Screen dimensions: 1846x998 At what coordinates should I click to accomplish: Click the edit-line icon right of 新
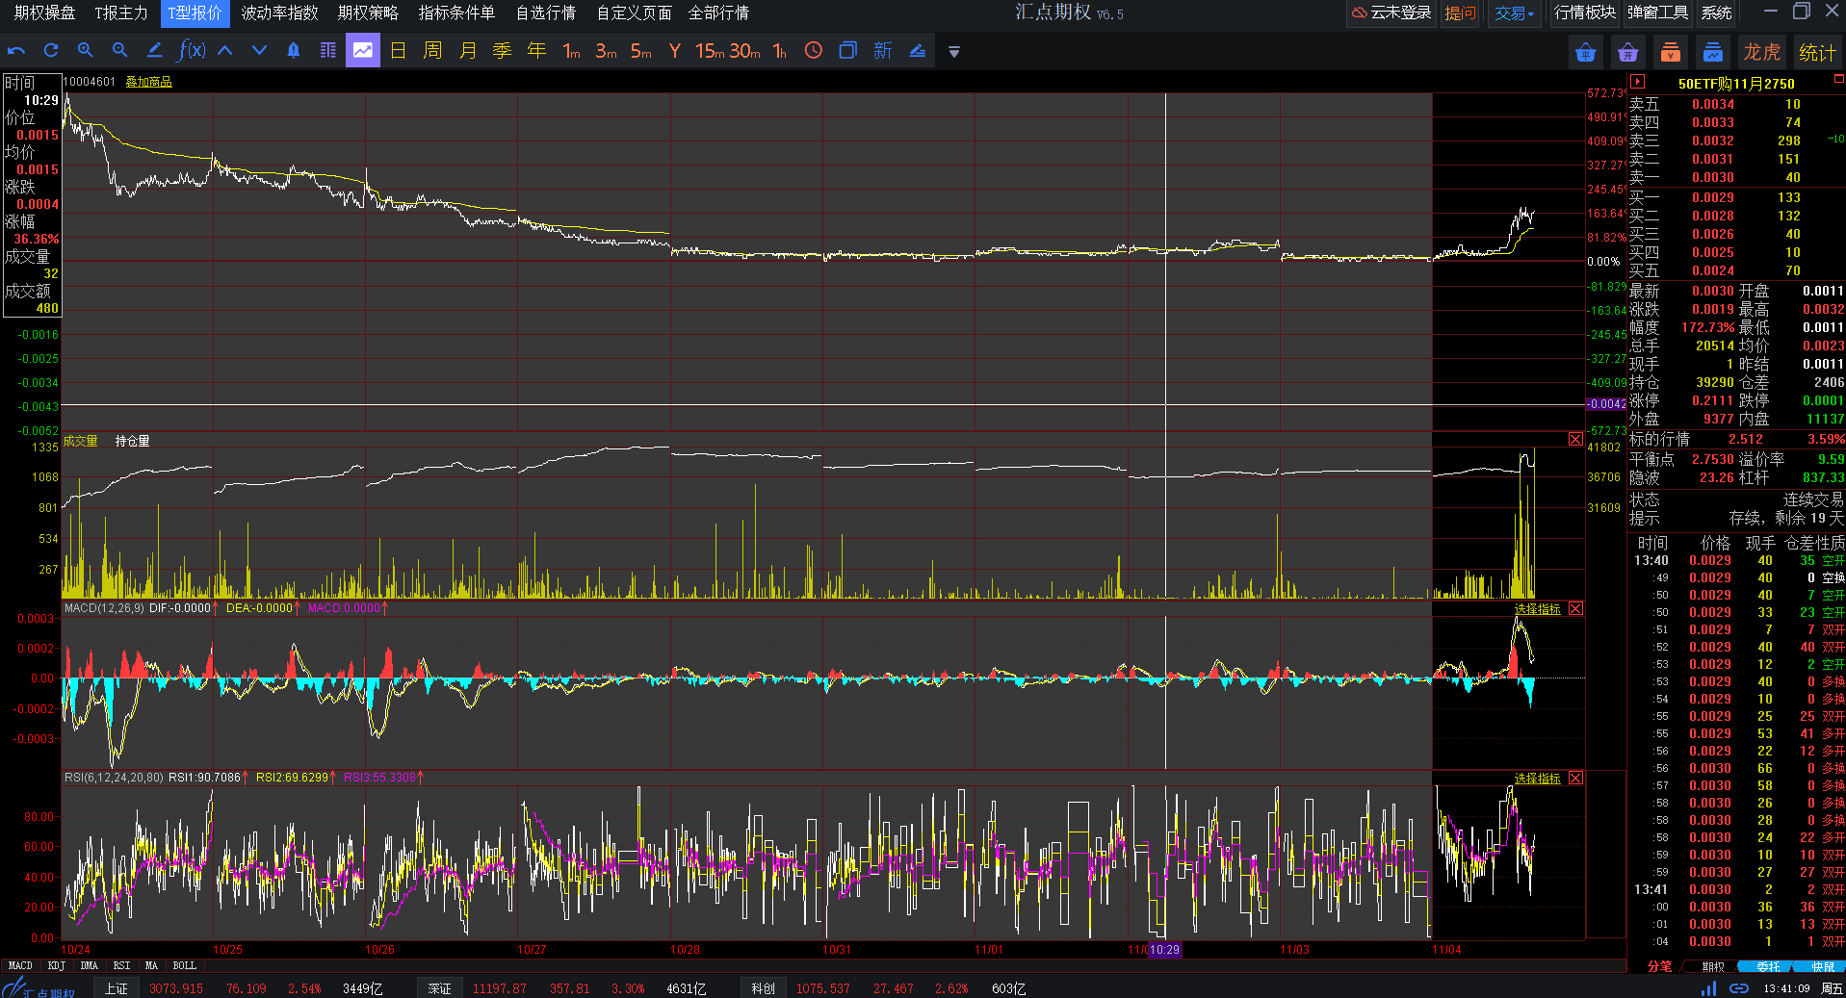pyautogui.click(x=918, y=51)
